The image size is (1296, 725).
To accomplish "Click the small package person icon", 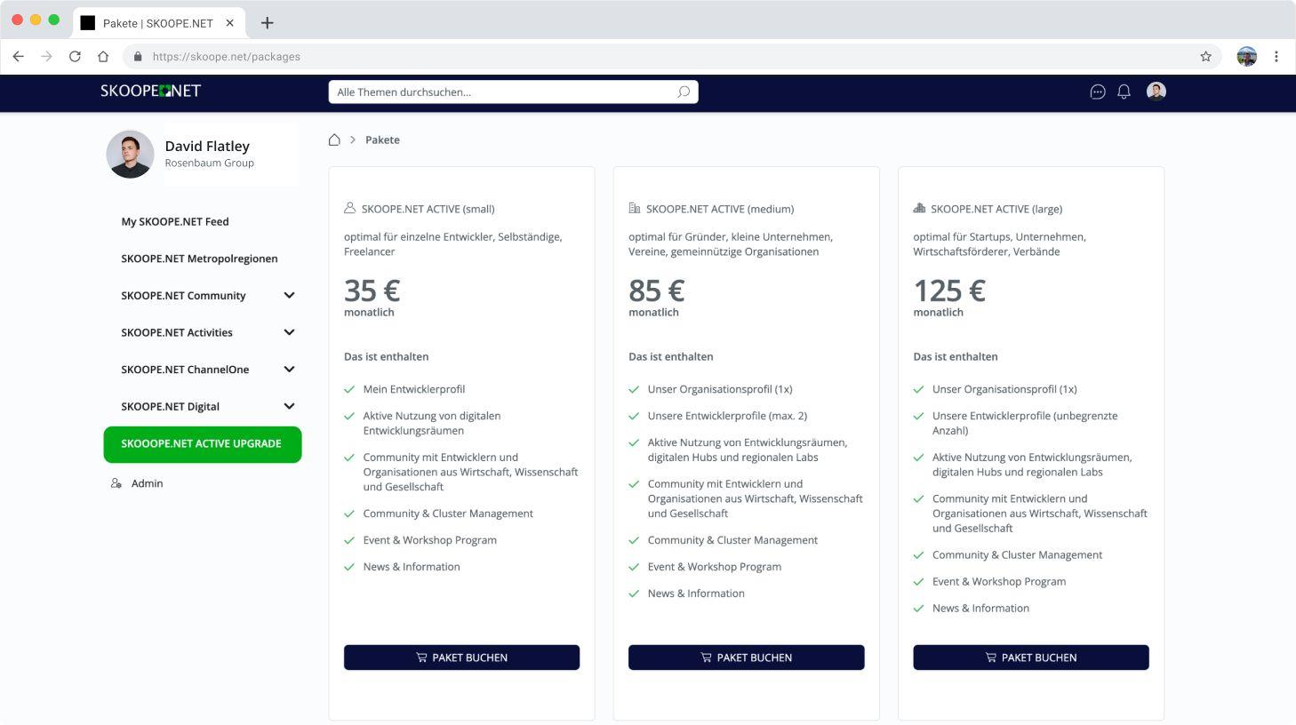I will [x=349, y=208].
